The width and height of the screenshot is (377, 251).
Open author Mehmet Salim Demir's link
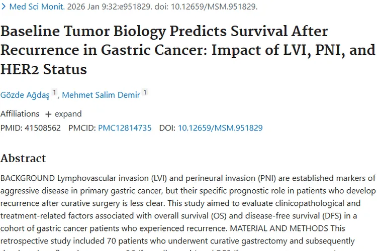pos(101,95)
